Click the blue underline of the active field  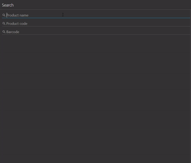(x=95, y=18)
